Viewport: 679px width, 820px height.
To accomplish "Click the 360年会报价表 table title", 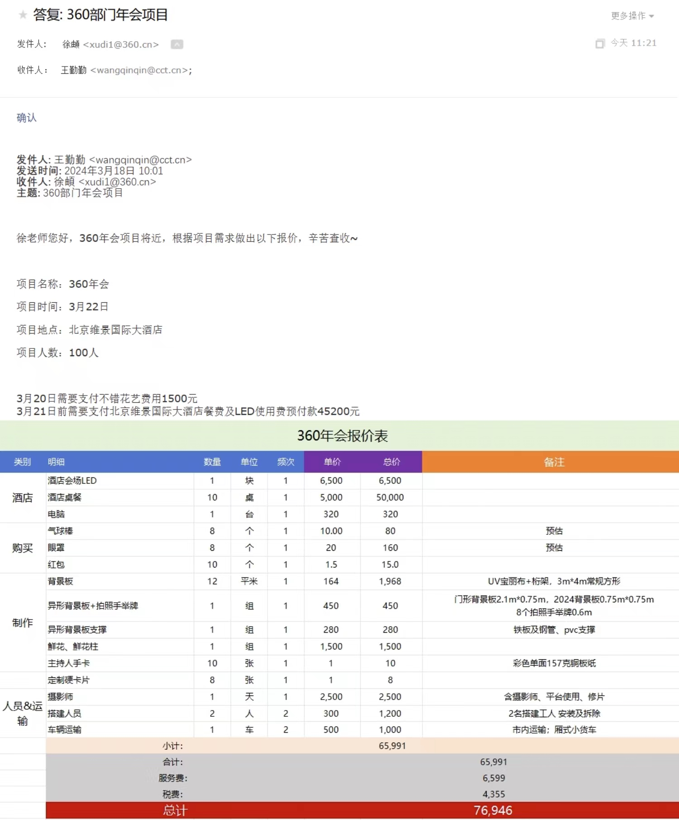I will (342, 435).
